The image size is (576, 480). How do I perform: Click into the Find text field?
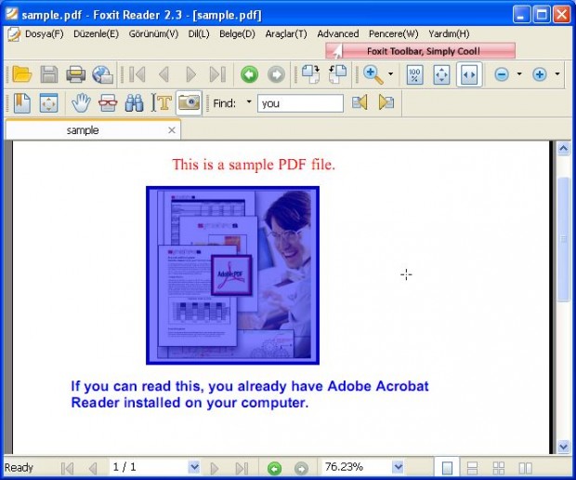pos(300,103)
